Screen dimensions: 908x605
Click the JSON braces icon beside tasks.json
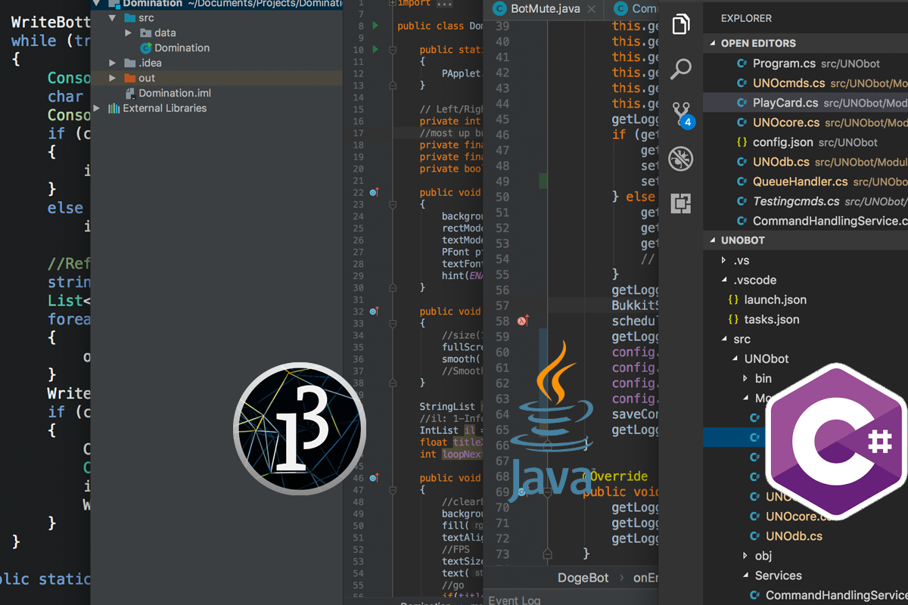click(x=733, y=319)
